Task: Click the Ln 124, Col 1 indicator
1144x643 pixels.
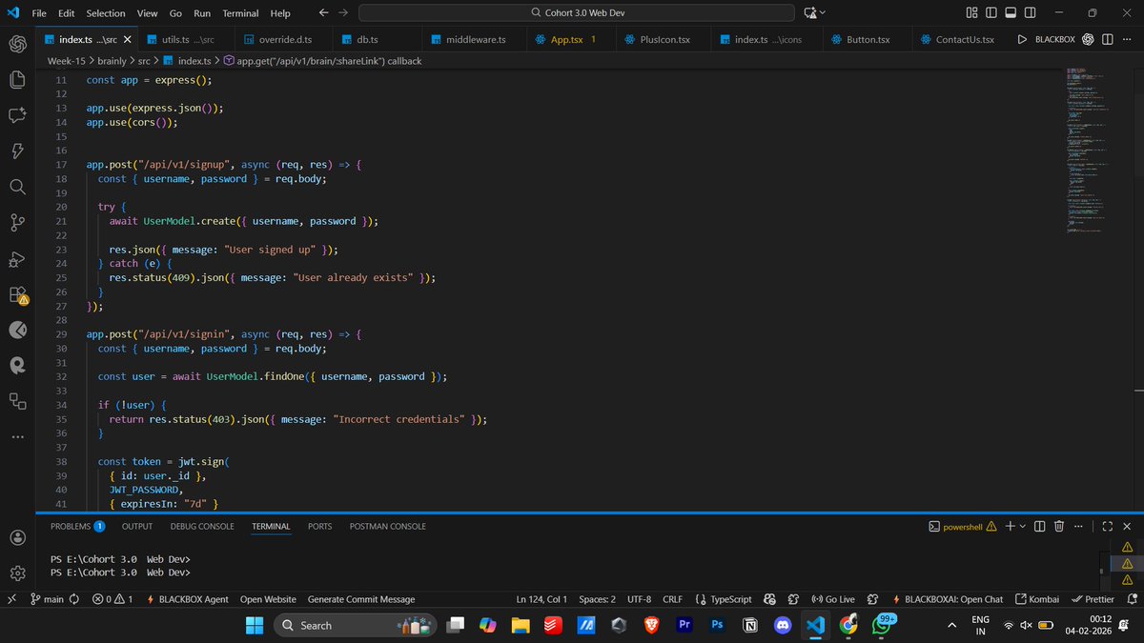Action: (541, 599)
